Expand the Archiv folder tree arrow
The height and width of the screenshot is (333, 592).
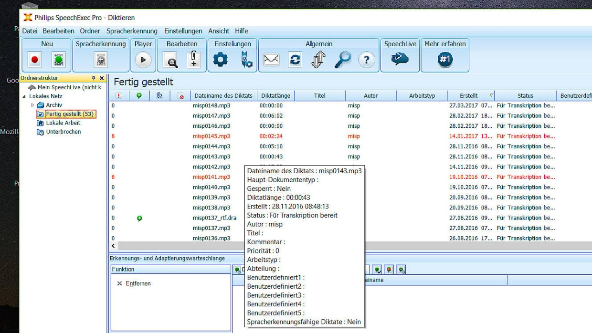click(x=33, y=105)
